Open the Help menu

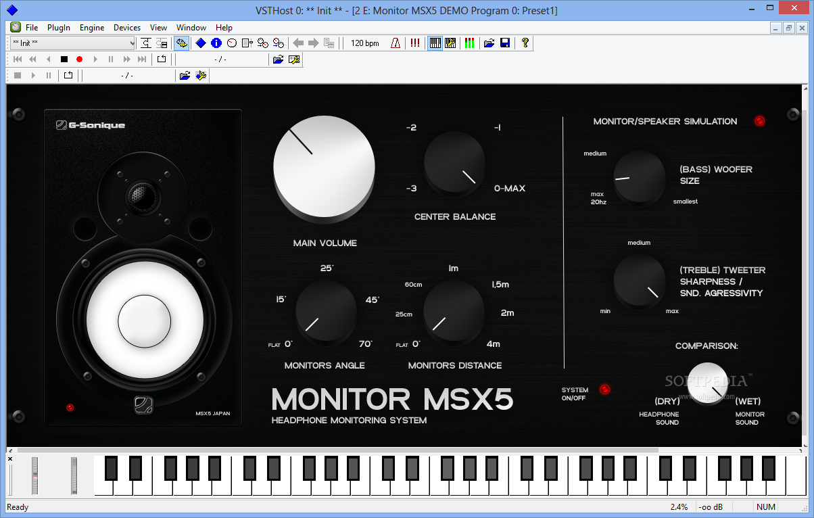tap(224, 28)
